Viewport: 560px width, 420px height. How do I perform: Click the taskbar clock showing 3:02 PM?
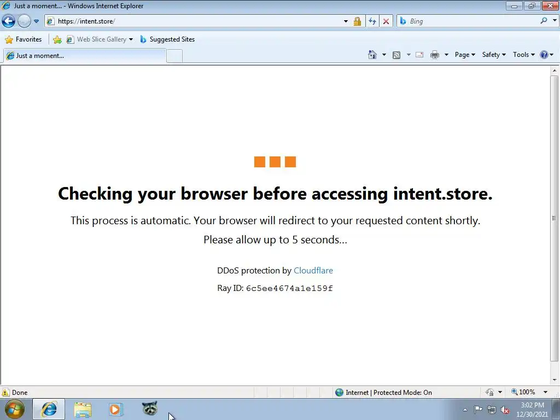click(x=532, y=410)
